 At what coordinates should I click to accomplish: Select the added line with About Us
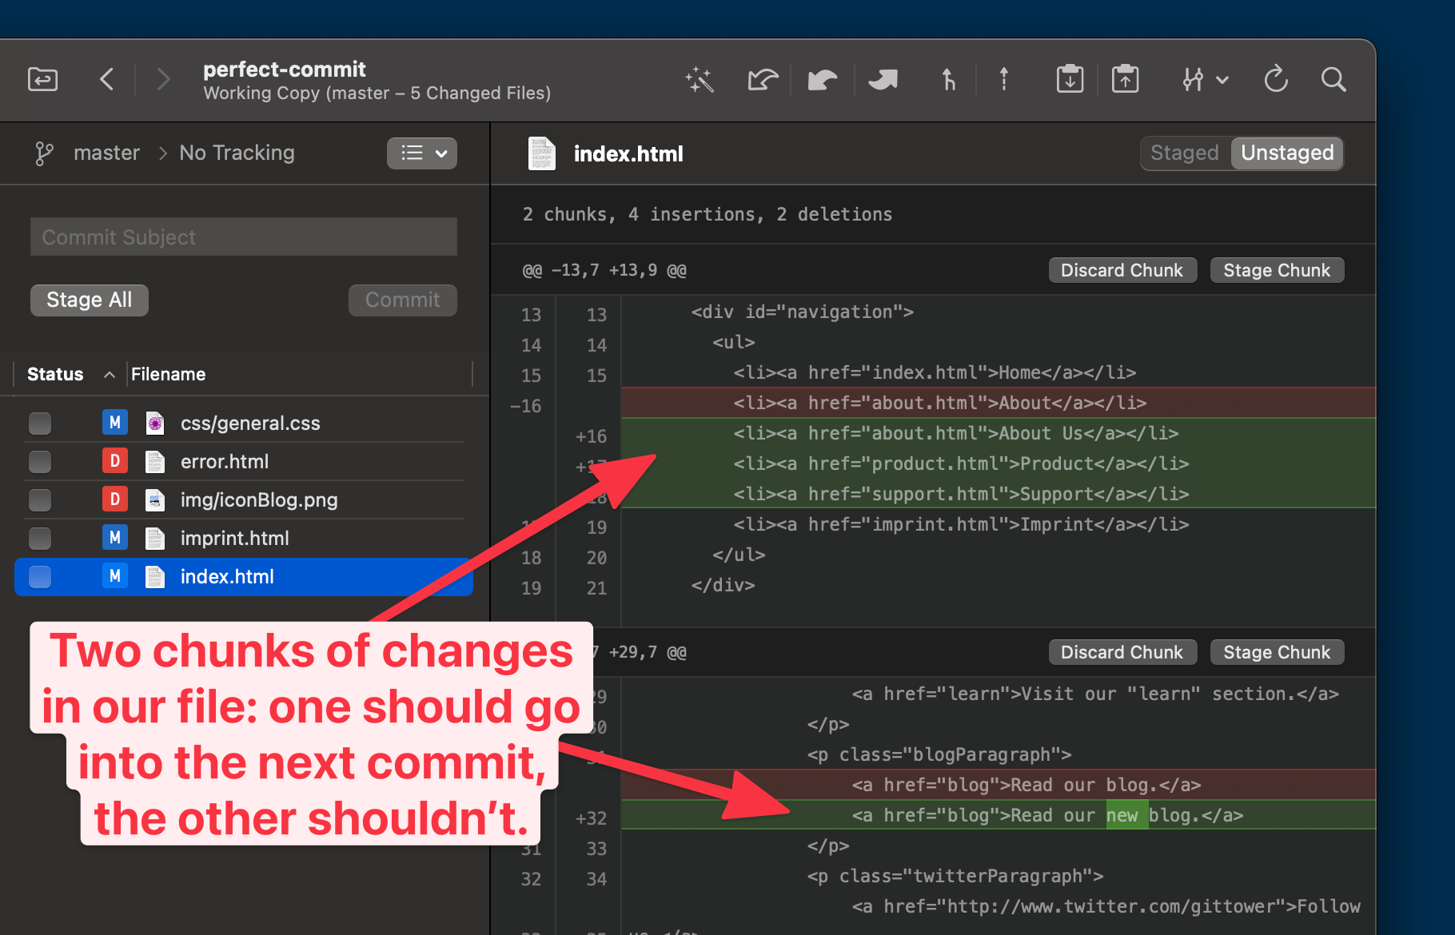[998, 433]
